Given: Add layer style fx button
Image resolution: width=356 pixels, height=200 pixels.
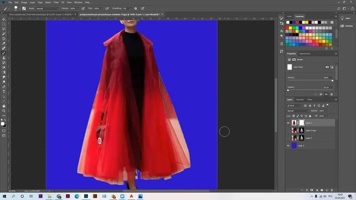Looking at the screenshot, I should pos(306,190).
